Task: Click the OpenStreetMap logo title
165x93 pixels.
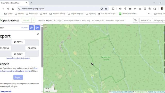Action: coord(10,20)
